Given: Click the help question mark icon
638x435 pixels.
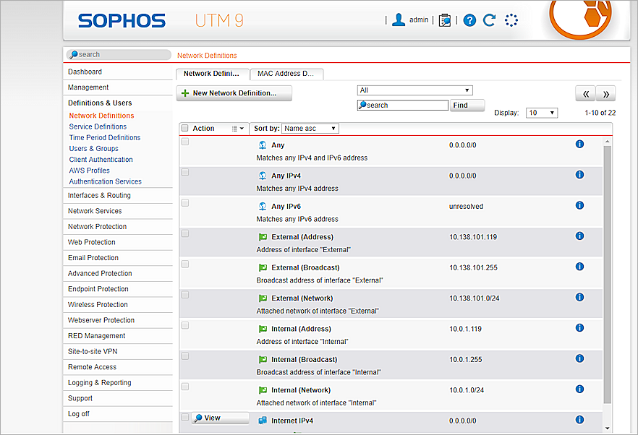Looking at the screenshot, I should (469, 20).
